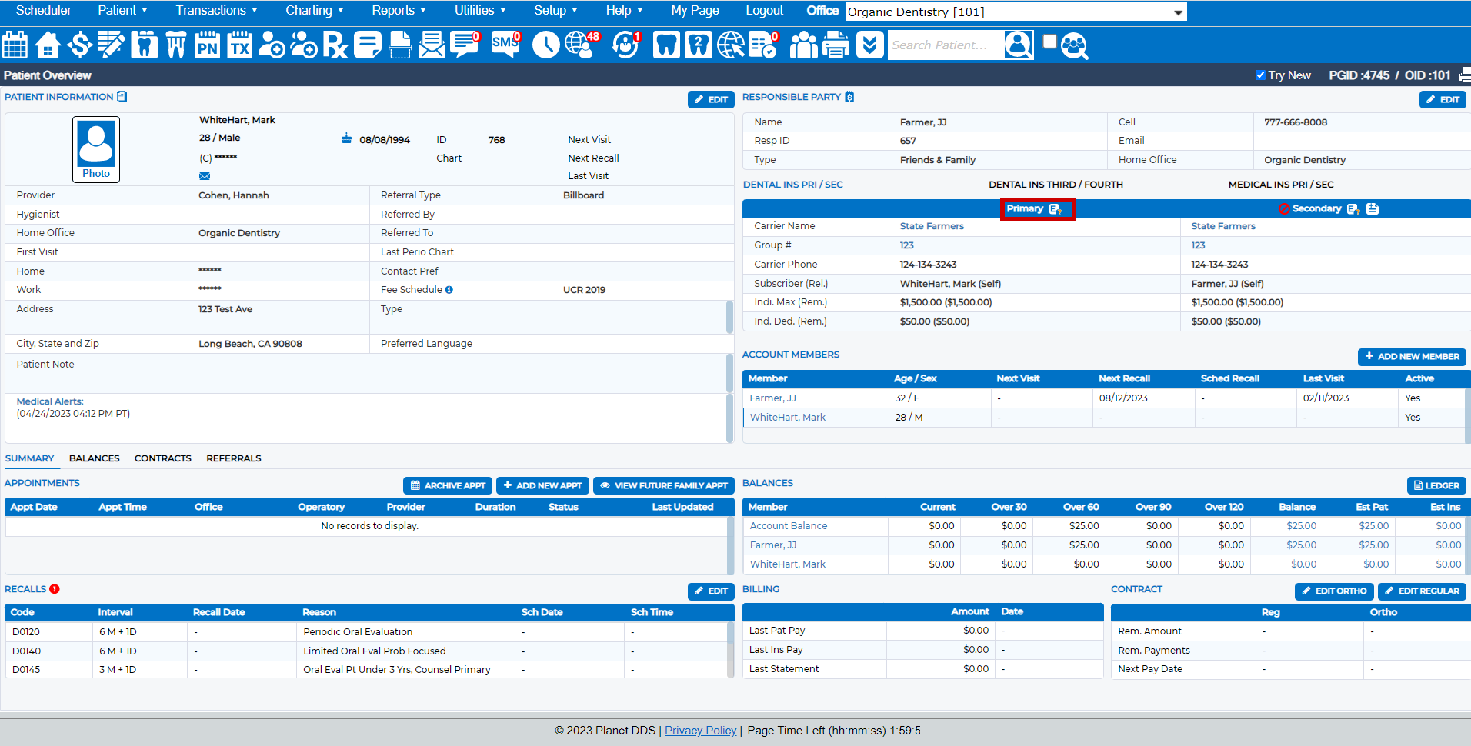Viewport: 1471px width, 746px height.
Task: Open the chat messages icon with badge
Action: click(x=465, y=45)
